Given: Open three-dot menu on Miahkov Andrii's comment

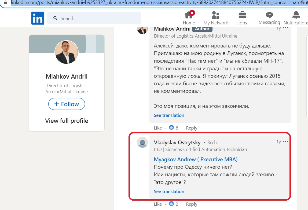Looking at the screenshot, I should [x=285, y=28].
